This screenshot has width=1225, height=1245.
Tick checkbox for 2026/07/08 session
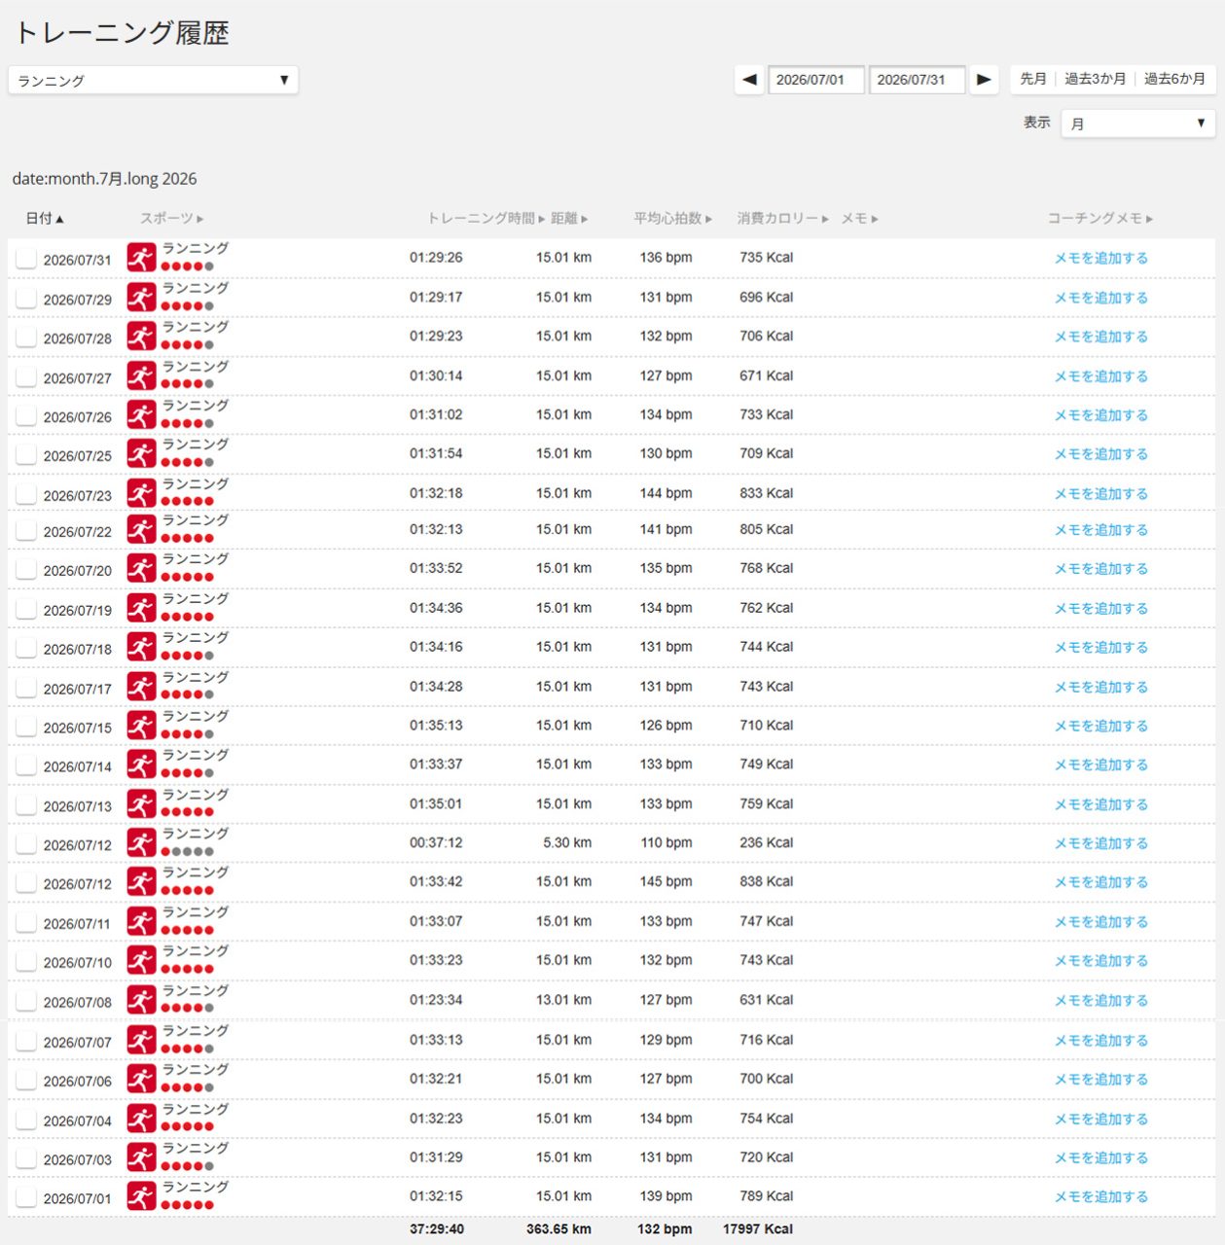(26, 1002)
